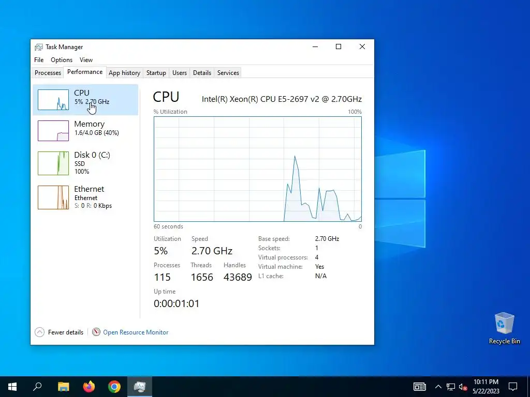Image resolution: width=530 pixels, height=397 pixels.
Task: Show hidden system tray icons
Action: pos(438,387)
